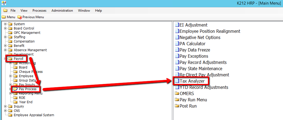
Task: Expand the Inquiry tree node
Action: (5, 106)
